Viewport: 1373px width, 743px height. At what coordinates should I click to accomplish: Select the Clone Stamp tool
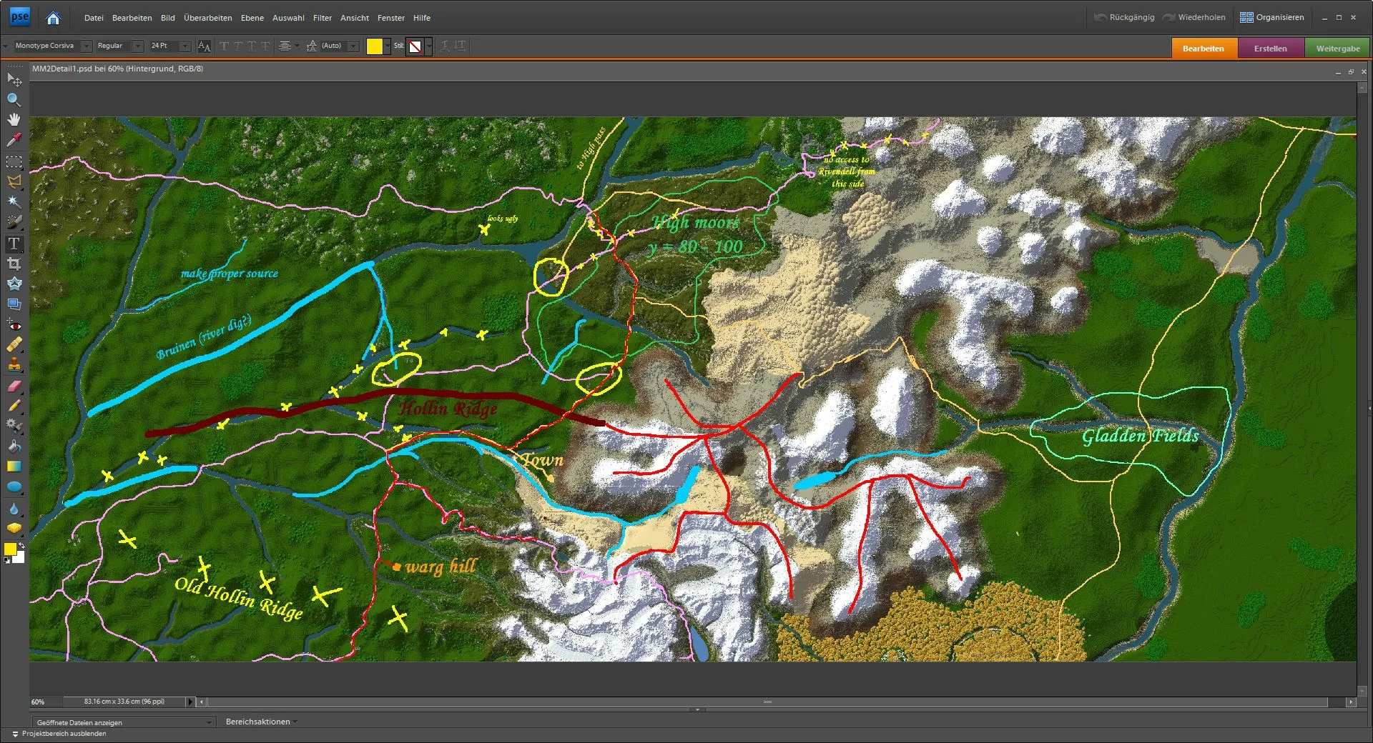(x=14, y=365)
